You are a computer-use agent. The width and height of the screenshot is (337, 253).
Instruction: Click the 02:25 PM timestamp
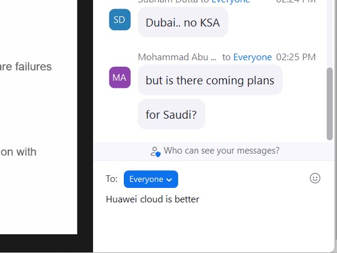tap(296, 57)
